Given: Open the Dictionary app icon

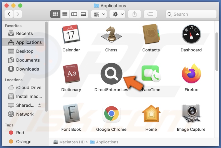Looking at the screenshot, I should [71, 74].
